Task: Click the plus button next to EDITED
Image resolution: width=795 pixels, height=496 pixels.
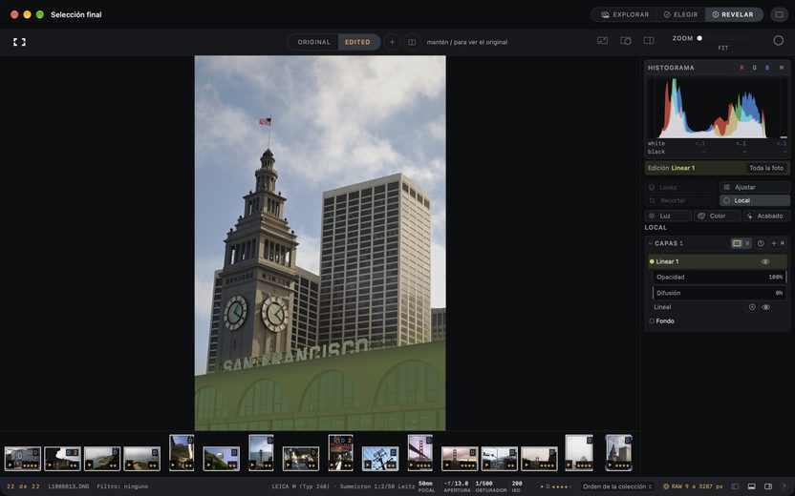Action: [392, 42]
